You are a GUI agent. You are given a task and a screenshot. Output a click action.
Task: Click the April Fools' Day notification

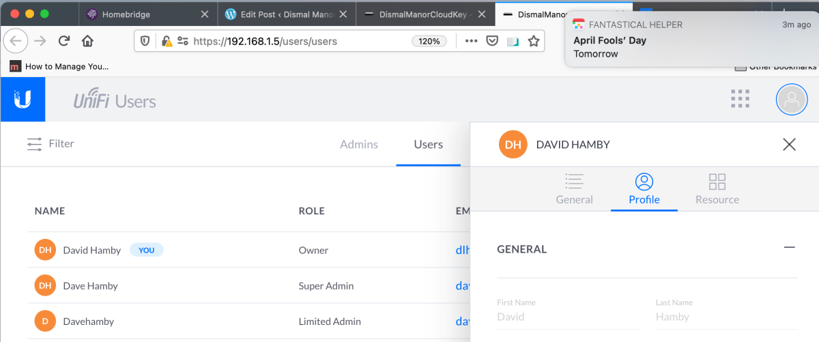pyautogui.click(x=691, y=41)
